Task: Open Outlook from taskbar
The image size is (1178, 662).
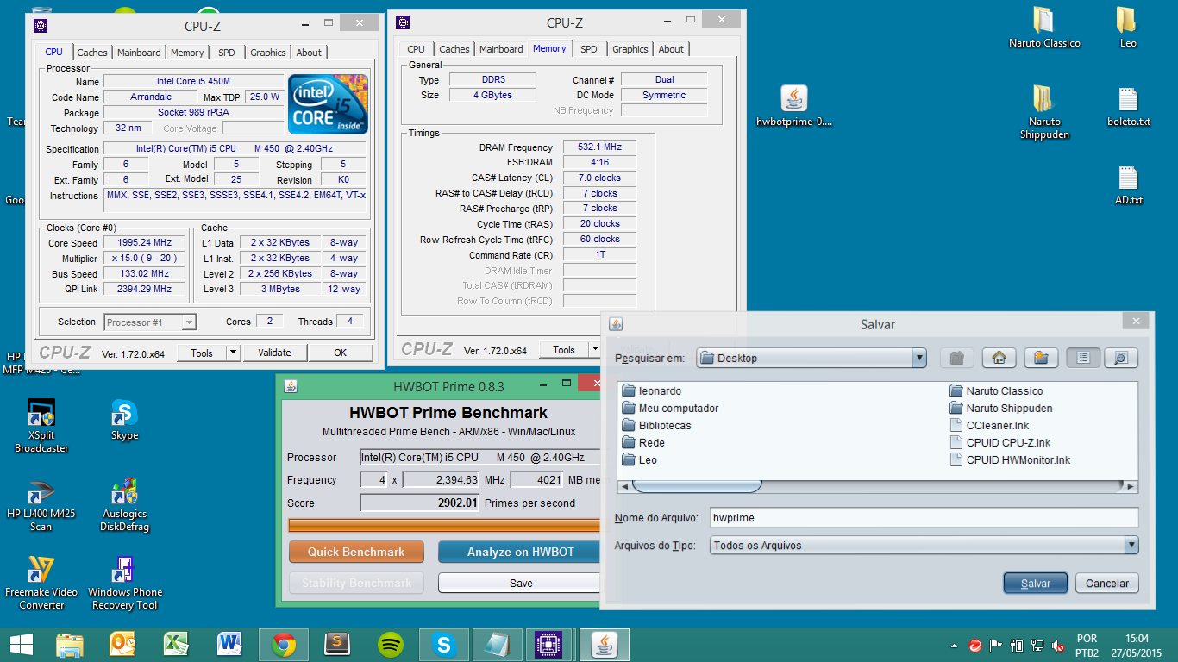Action: pyautogui.click(x=123, y=644)
